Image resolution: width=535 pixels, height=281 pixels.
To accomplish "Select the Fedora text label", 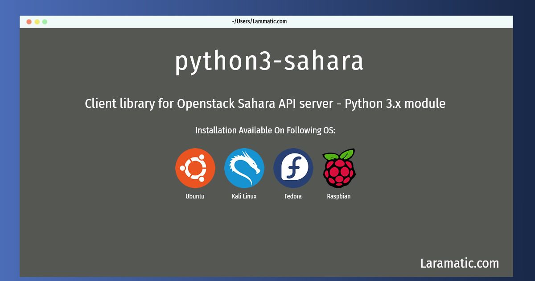I will pos(293,196).
